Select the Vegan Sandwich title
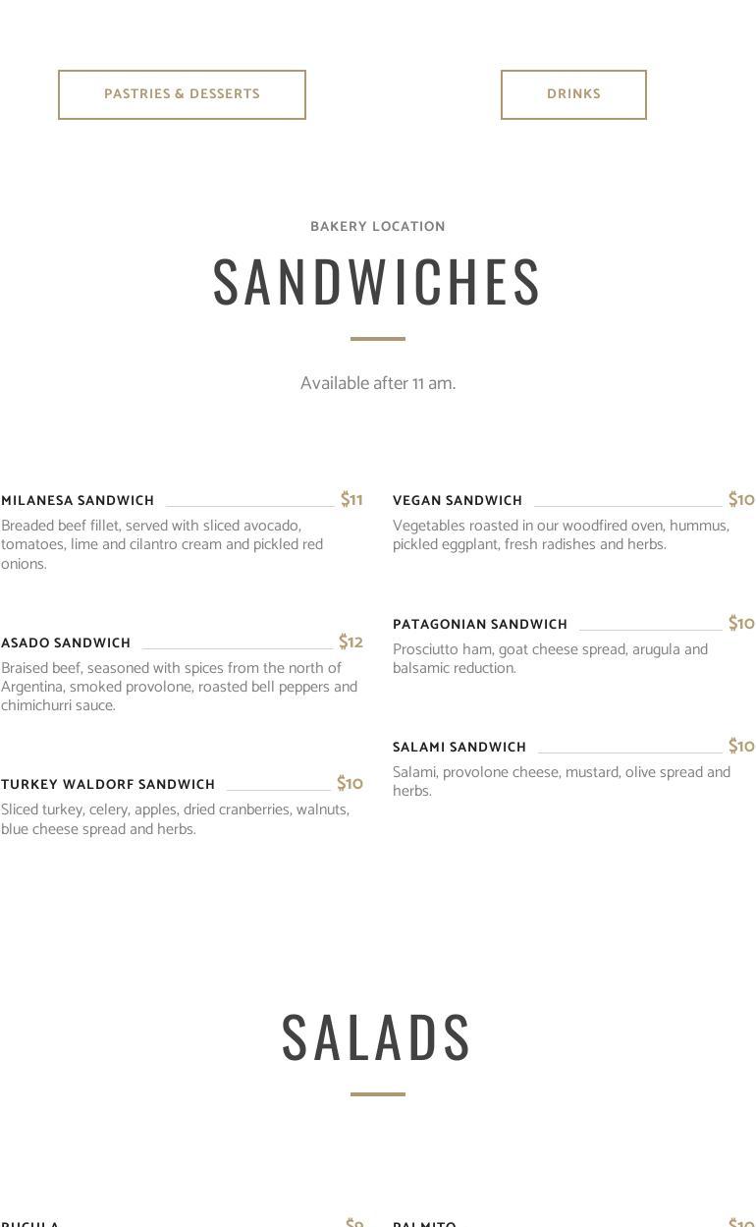This screenshot has height=1227, width=756. pos(458,501)
